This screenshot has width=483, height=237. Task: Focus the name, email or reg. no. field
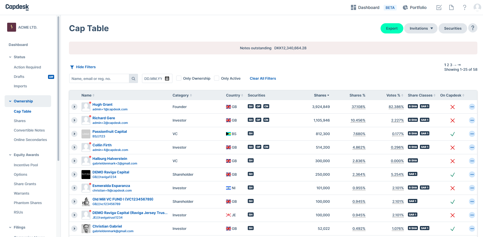[x=99, y=79]
